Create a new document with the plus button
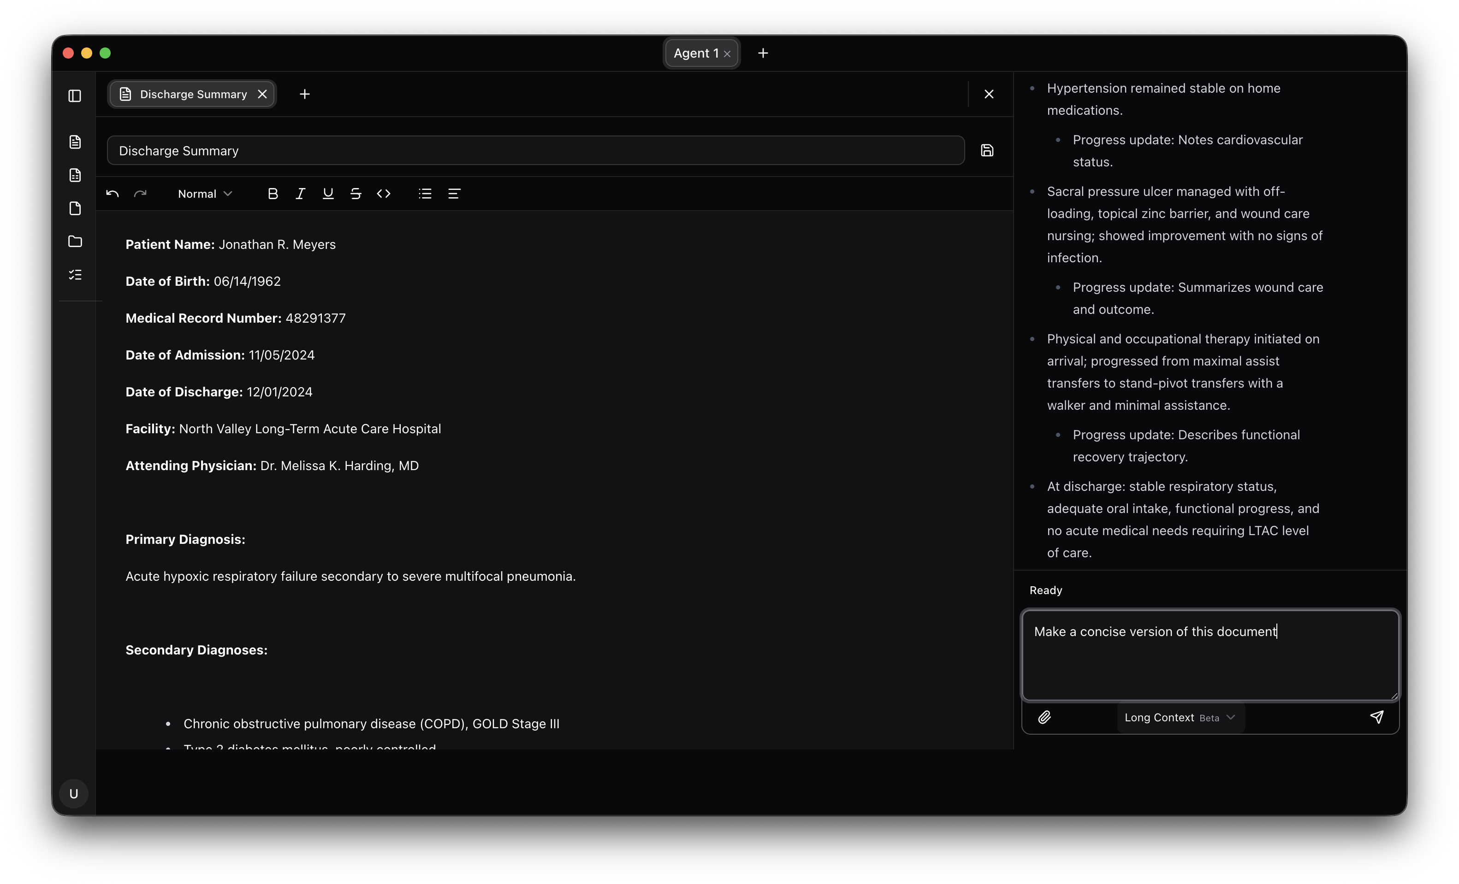The height and width of the screenshot is (884, 1459). point(304,94)
